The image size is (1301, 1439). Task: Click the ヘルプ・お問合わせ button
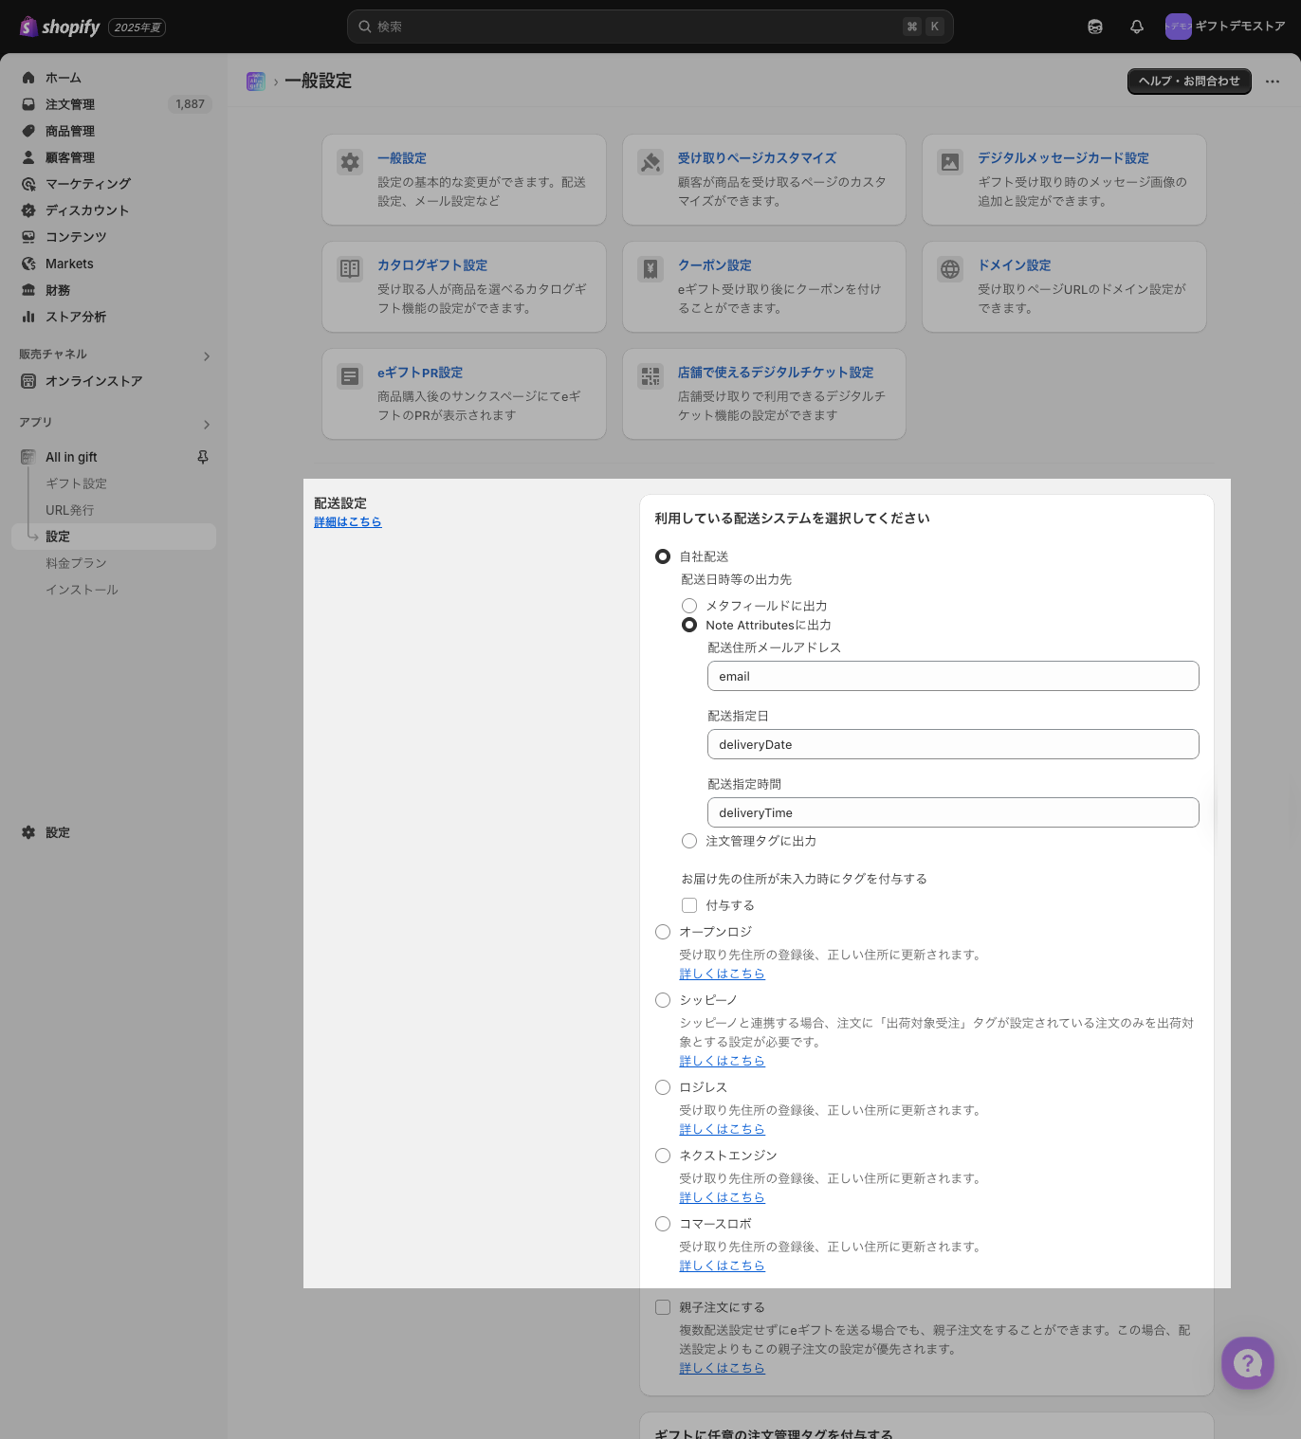coord(1188,82)
